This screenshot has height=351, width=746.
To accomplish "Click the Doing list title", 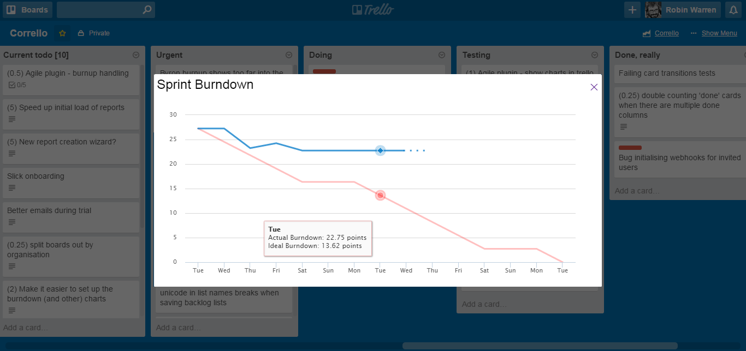I will click(321, 55).
